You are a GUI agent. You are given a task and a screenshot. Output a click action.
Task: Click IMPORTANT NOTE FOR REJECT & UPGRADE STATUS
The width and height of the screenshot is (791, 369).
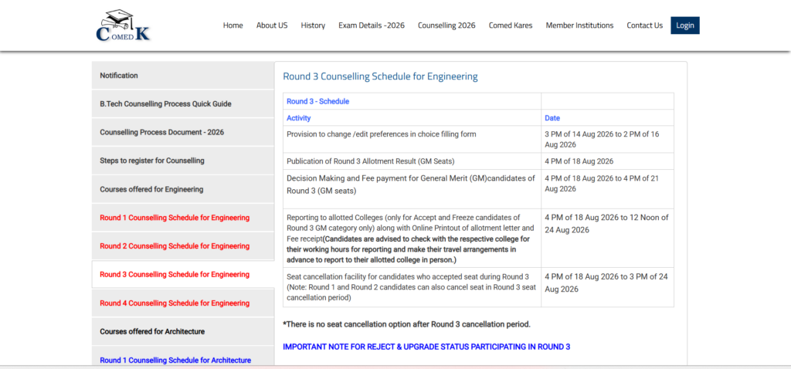426,347
